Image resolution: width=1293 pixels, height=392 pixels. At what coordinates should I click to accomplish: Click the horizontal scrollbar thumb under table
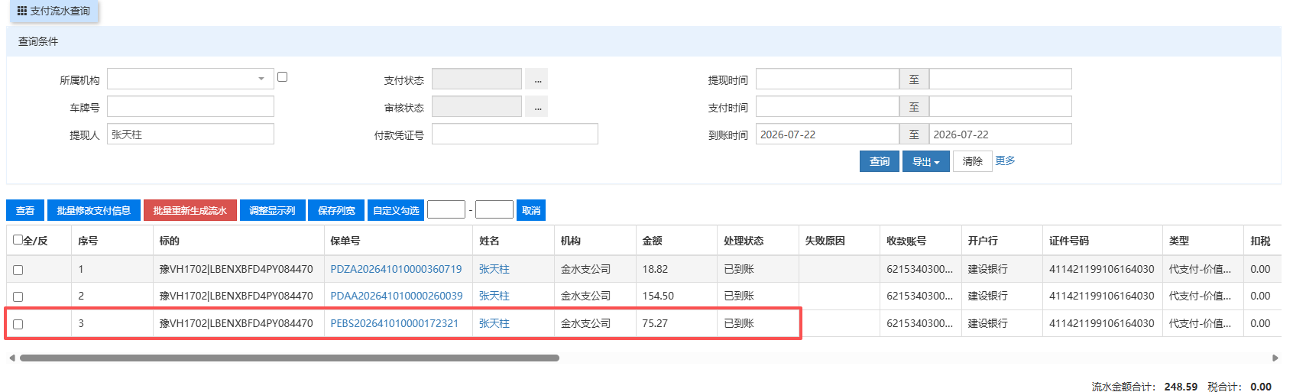pyautogui.click(x=290, y=358)
